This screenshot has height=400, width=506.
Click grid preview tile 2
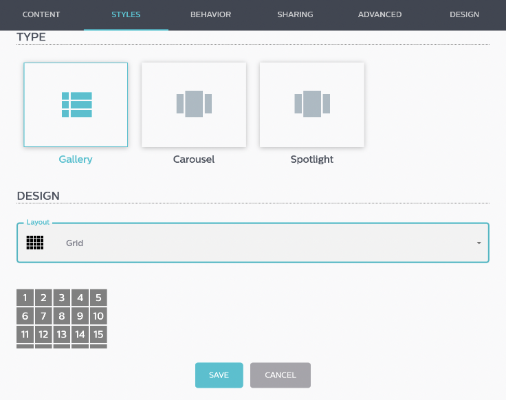(43, 298)
